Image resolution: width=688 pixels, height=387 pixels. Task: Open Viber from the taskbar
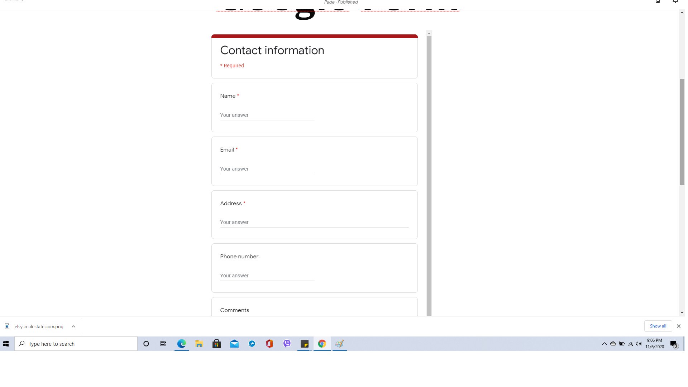(x=287, y=344)
